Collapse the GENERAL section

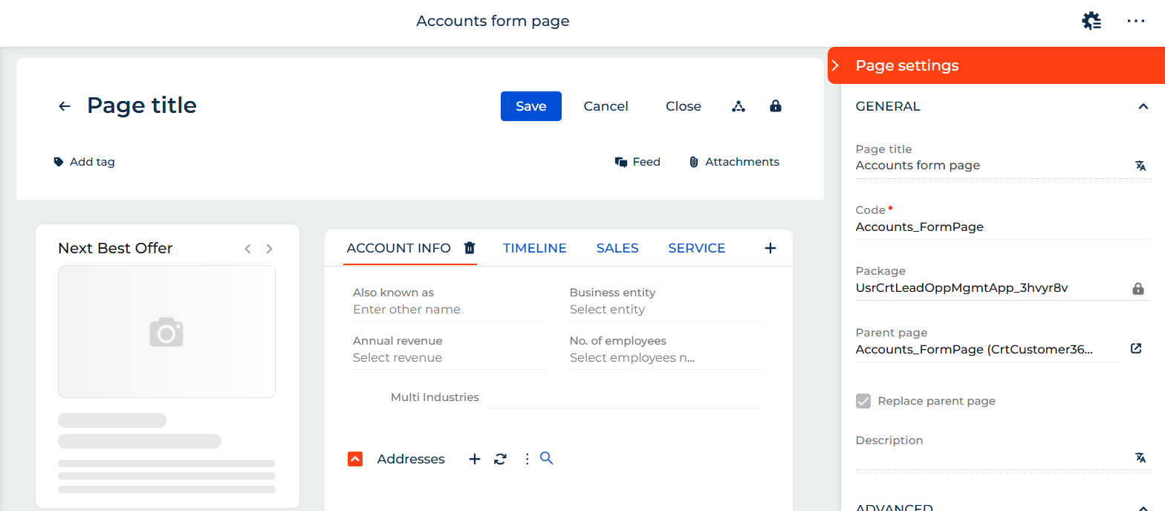tap(1143, 106)
